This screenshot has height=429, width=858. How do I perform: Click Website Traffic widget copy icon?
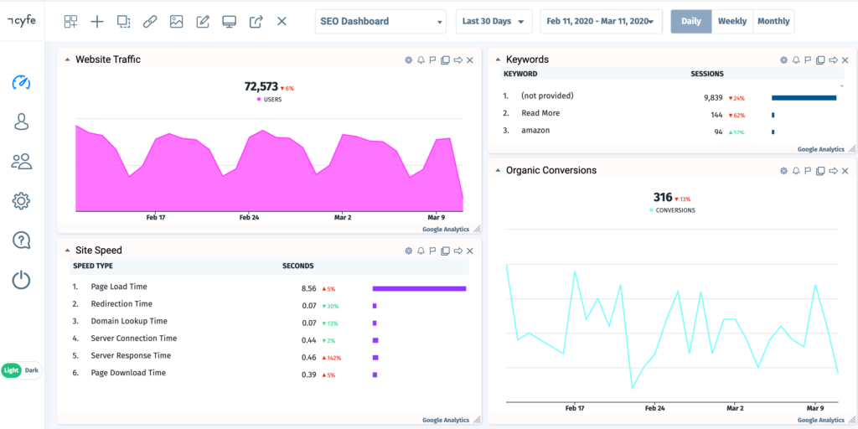[445, 59]
